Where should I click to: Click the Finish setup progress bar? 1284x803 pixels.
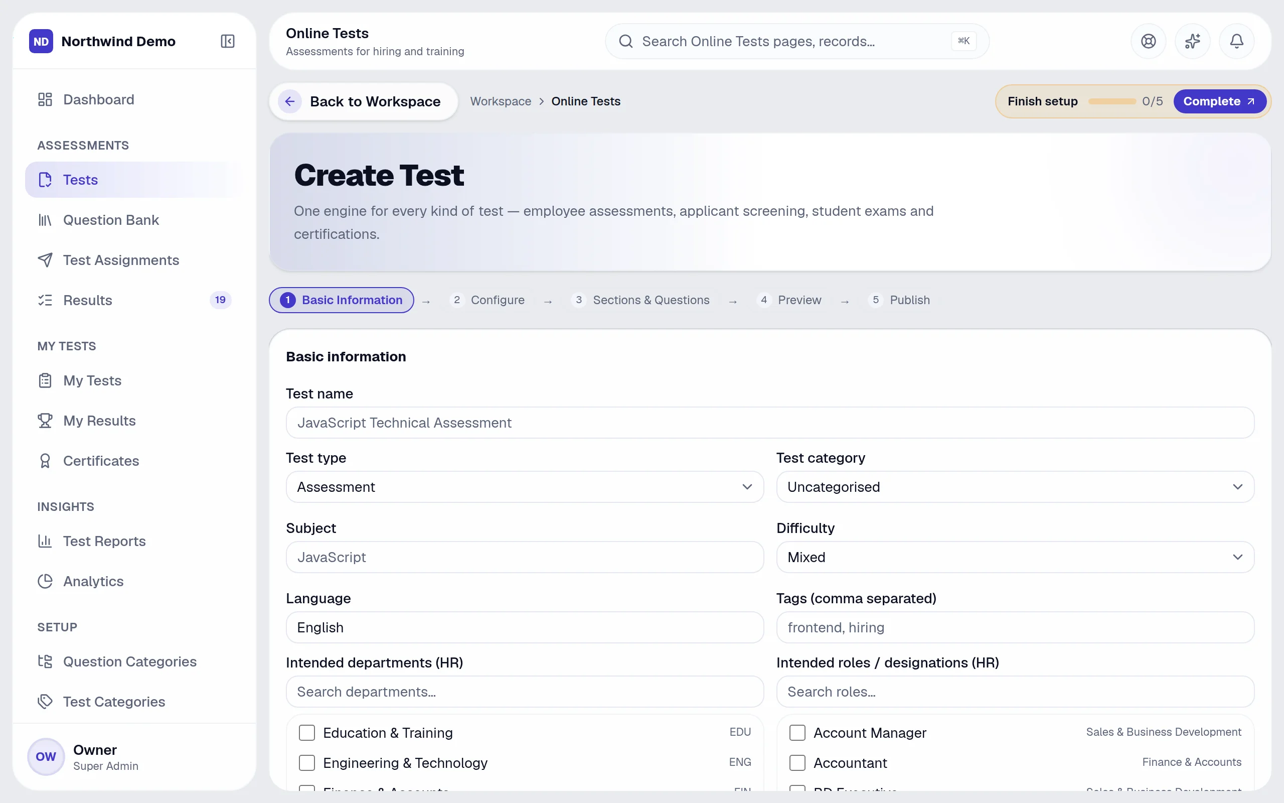tap(1112, 101)
